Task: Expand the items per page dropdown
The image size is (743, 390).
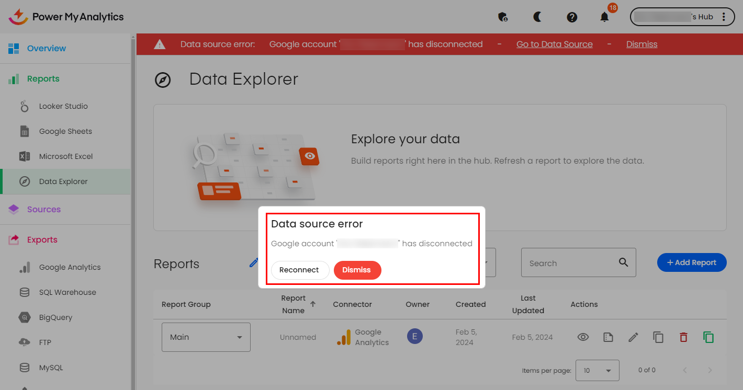Action: click(597, 370)
